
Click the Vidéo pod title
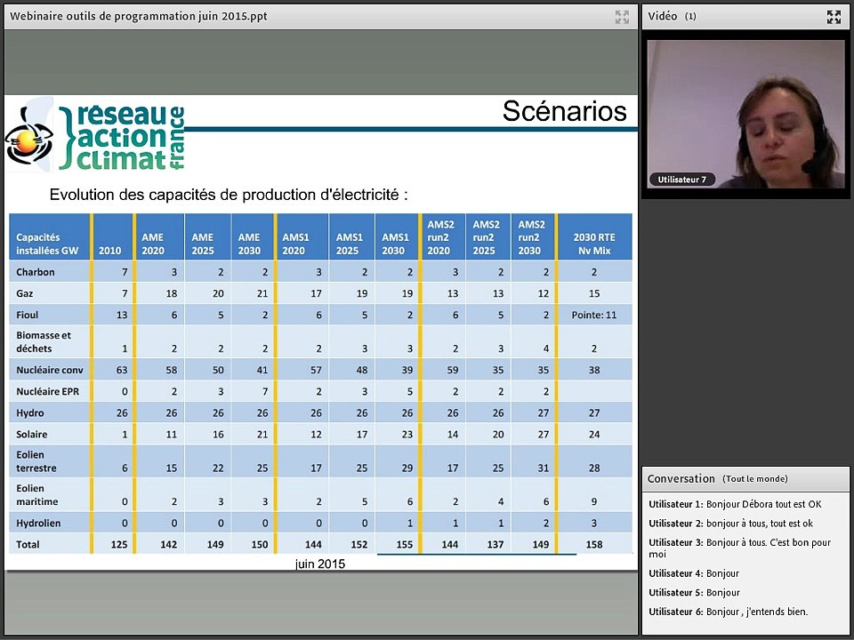click(662, 16)
